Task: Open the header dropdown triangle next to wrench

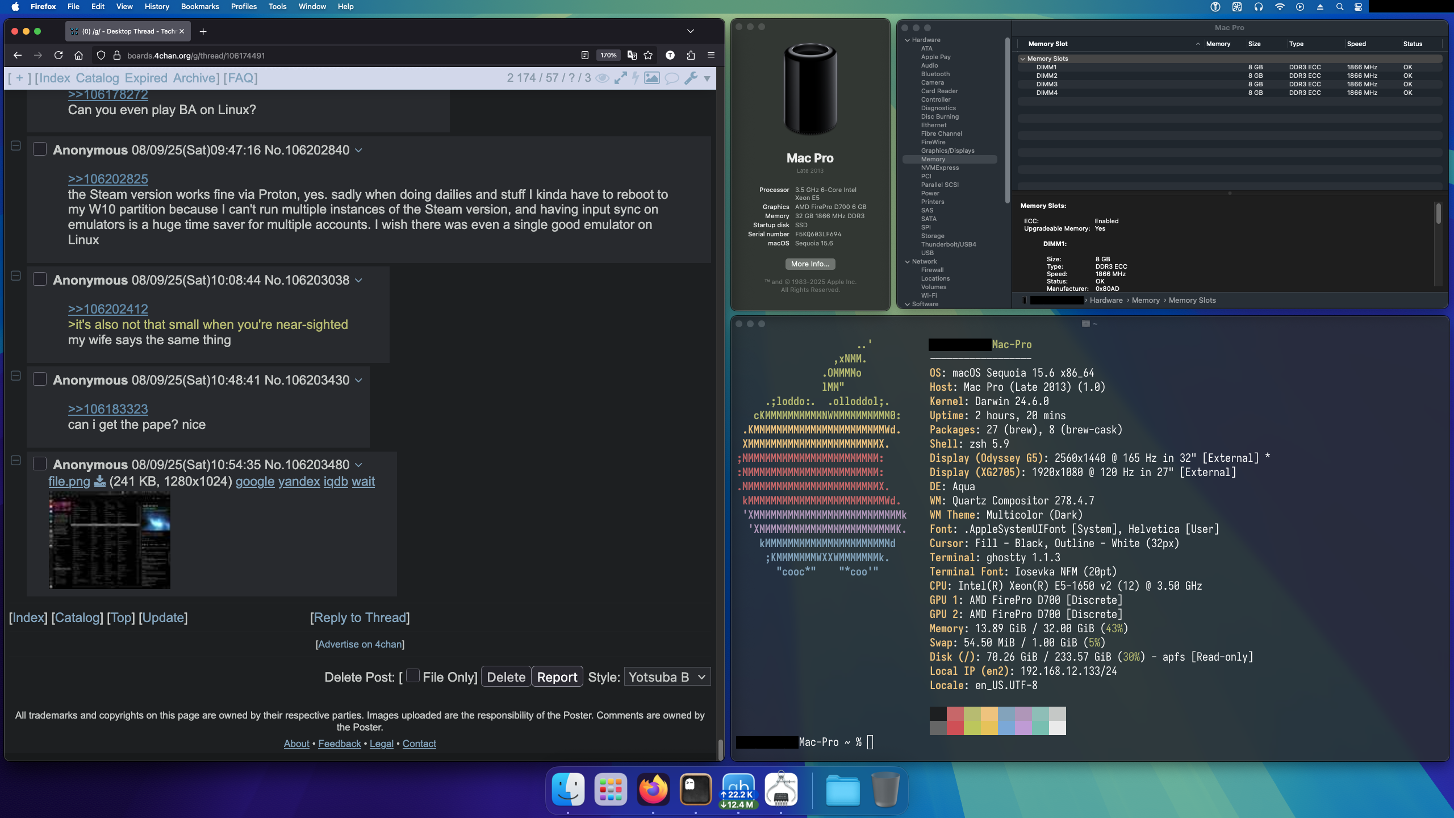Action: pos(707,79)
